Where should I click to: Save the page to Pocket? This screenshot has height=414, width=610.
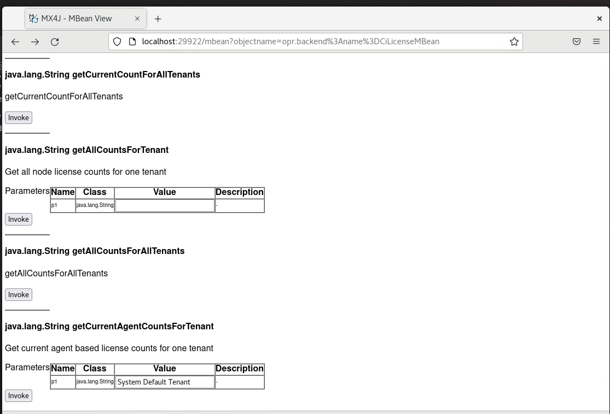[x=576, y=41]
